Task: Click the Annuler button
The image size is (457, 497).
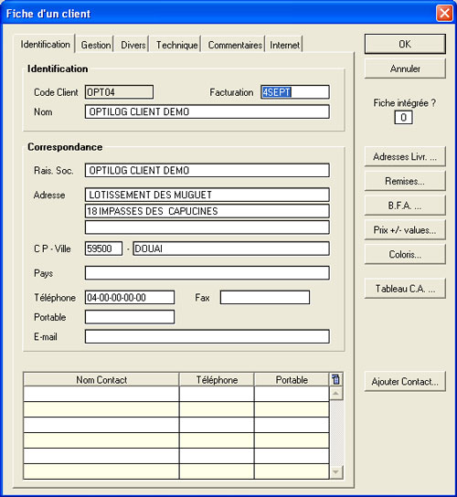Action: coord(405,69)
